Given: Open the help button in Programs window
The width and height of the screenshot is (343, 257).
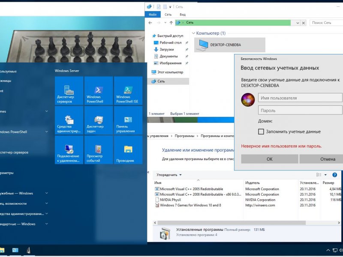Looking at the screenshot, I should click(334, 175).
